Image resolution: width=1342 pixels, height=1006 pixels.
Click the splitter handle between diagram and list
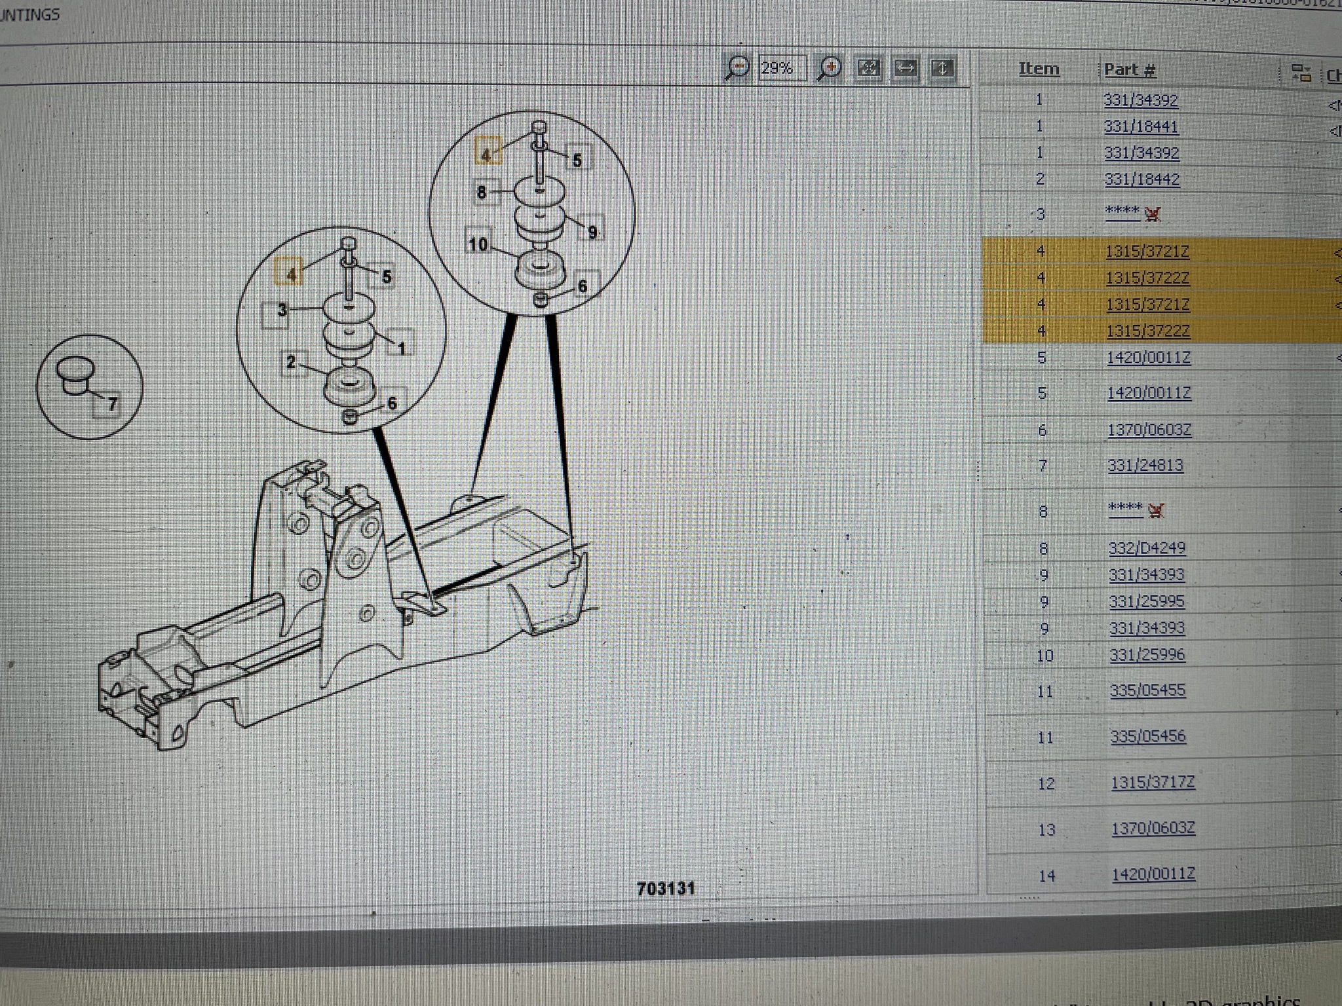click(x=978, y=470)
